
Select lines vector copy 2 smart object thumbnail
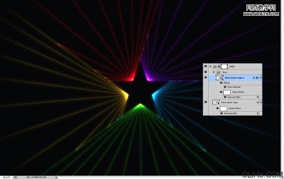click(219, 77)
